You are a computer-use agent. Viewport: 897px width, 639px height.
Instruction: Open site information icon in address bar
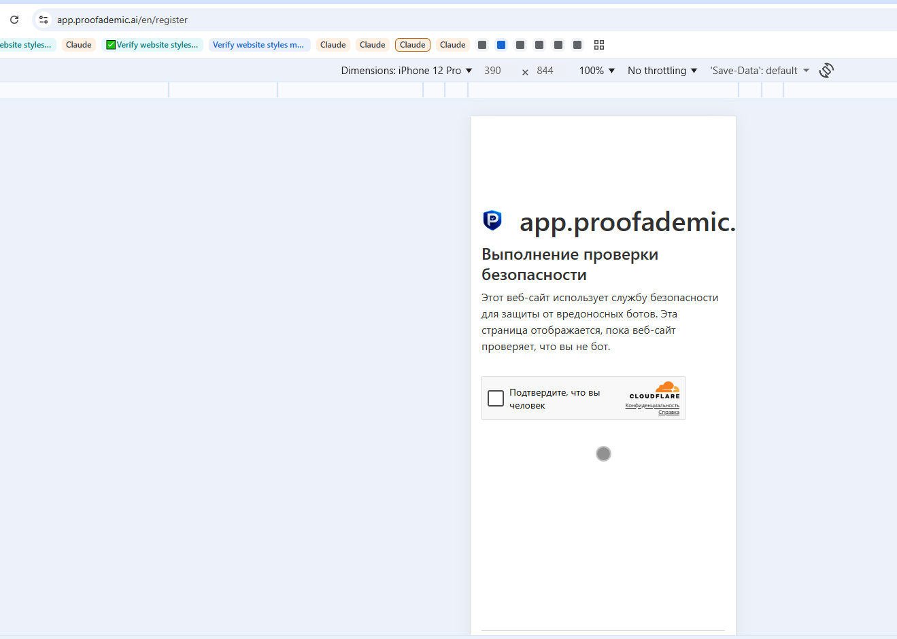[x=44, y=20]
